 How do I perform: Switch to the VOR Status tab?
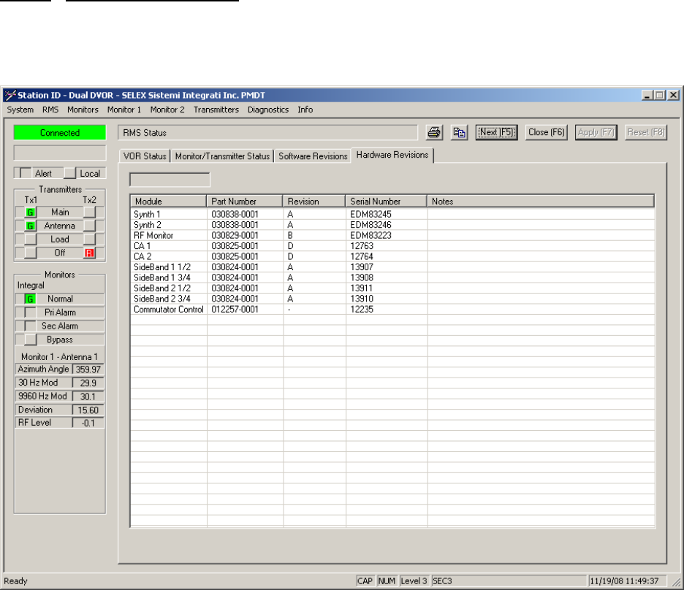[x=145, y=156]
